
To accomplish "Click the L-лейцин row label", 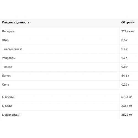I will 9,97.
